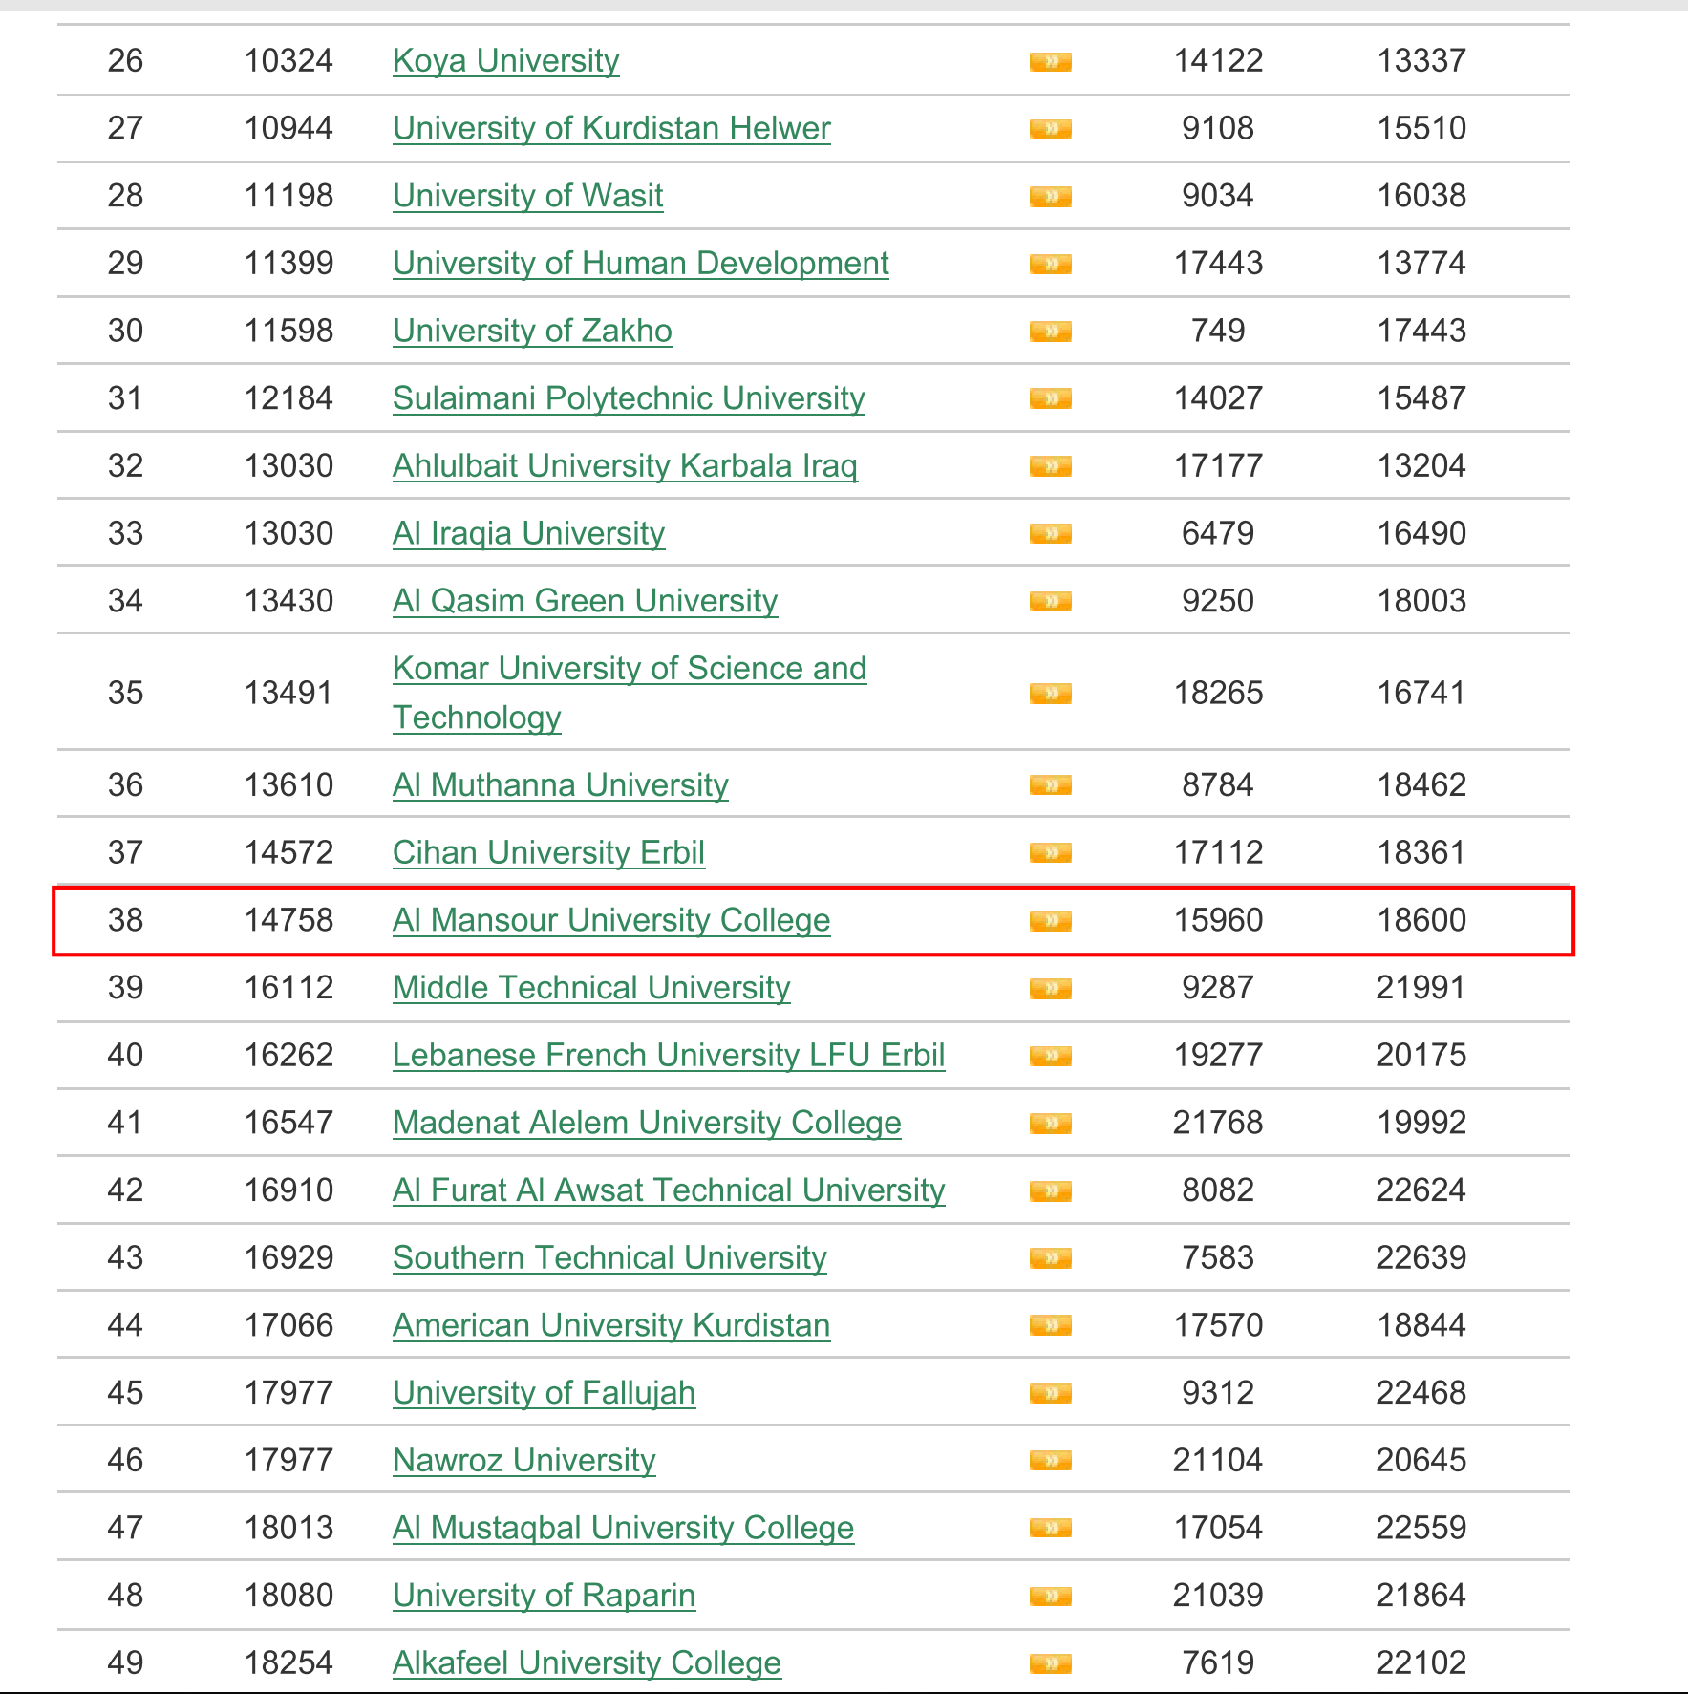The width and height of the screenshot is (1688, 1694).
Task: Open Al Qasim Green University link
Action: click(x=585, y=601)
